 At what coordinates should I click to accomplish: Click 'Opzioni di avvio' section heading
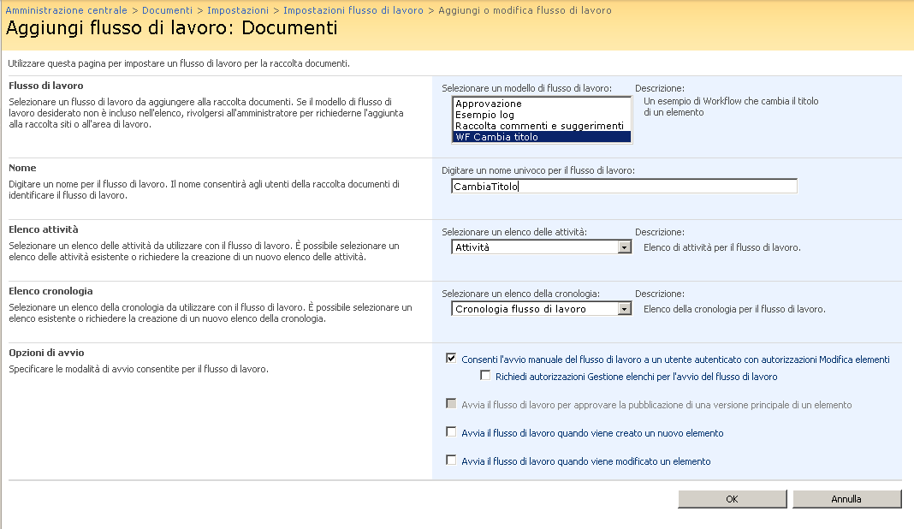pyautogui.click(x=46, y=353)
